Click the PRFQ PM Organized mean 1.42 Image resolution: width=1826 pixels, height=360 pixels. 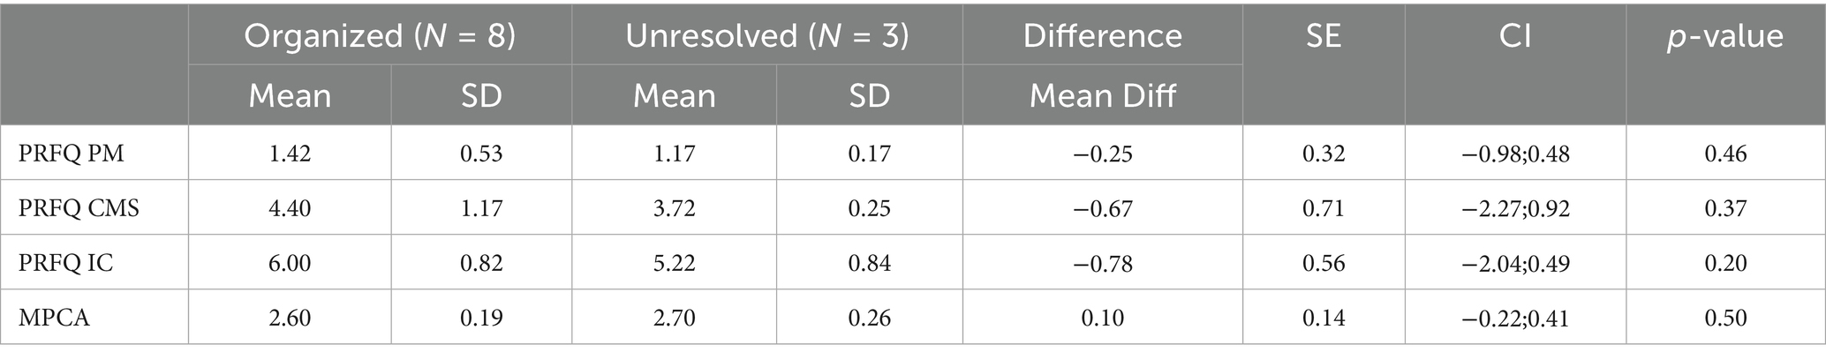[x=290, y=154]
